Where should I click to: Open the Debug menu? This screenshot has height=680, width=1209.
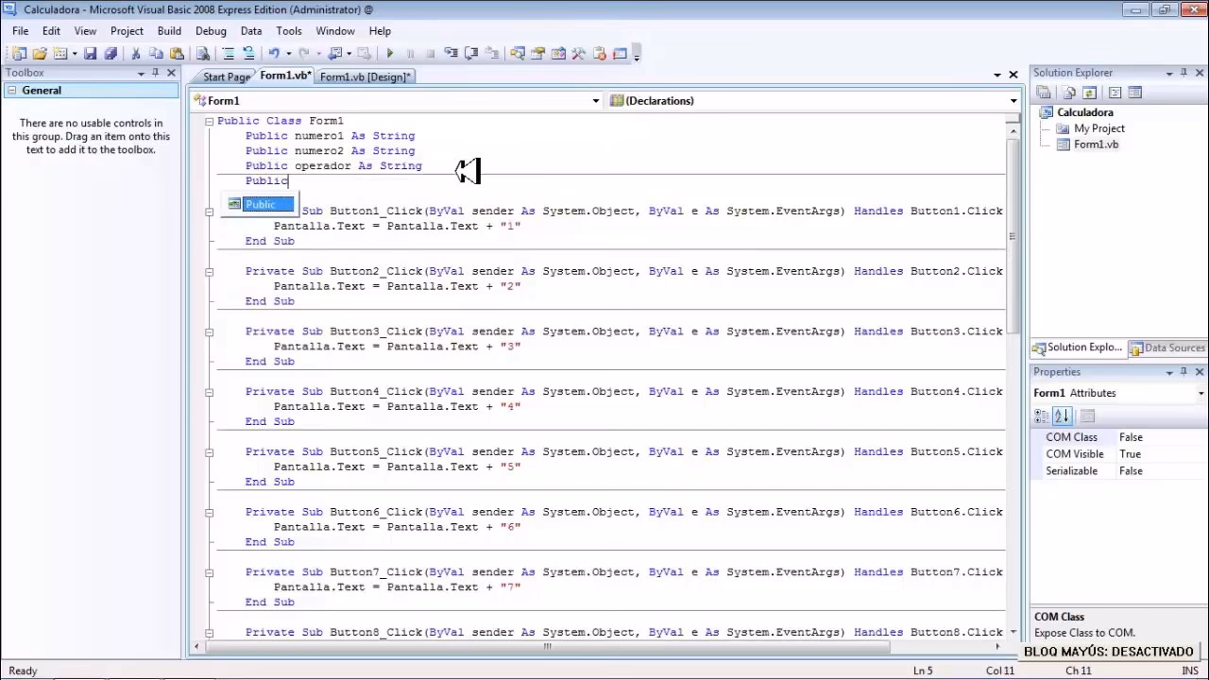tap(211, 30)
